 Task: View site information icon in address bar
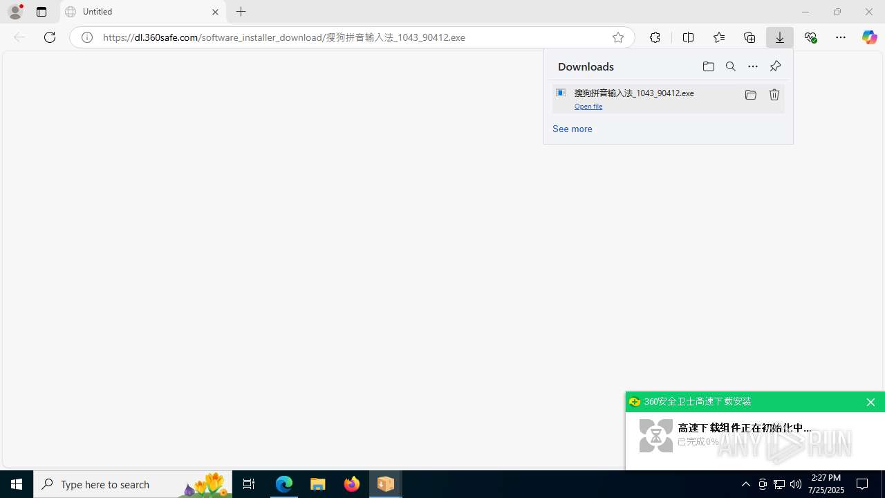87,37
